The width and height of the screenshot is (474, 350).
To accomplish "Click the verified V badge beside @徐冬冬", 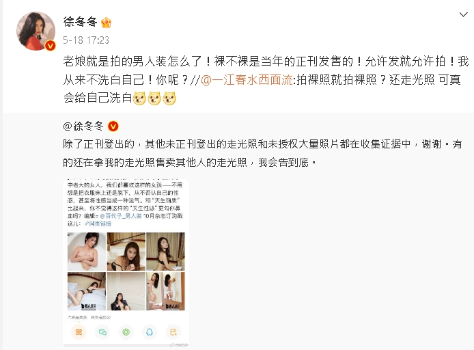I will (x=113, y=126).
